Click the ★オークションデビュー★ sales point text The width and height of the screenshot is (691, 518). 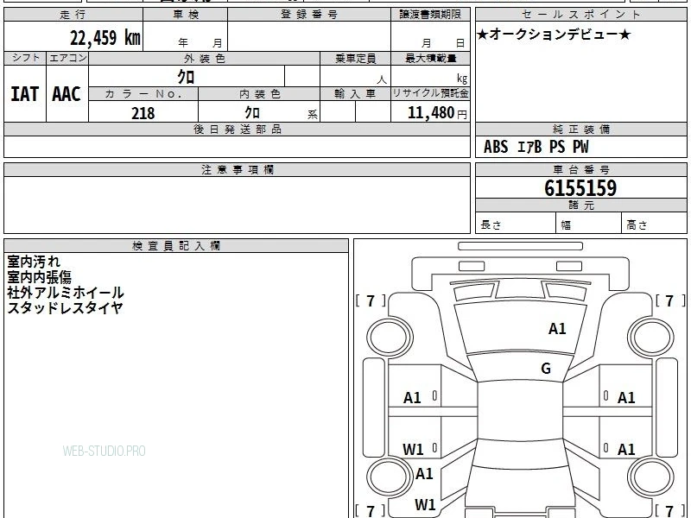pyautogui.click(x=554, y=35)
